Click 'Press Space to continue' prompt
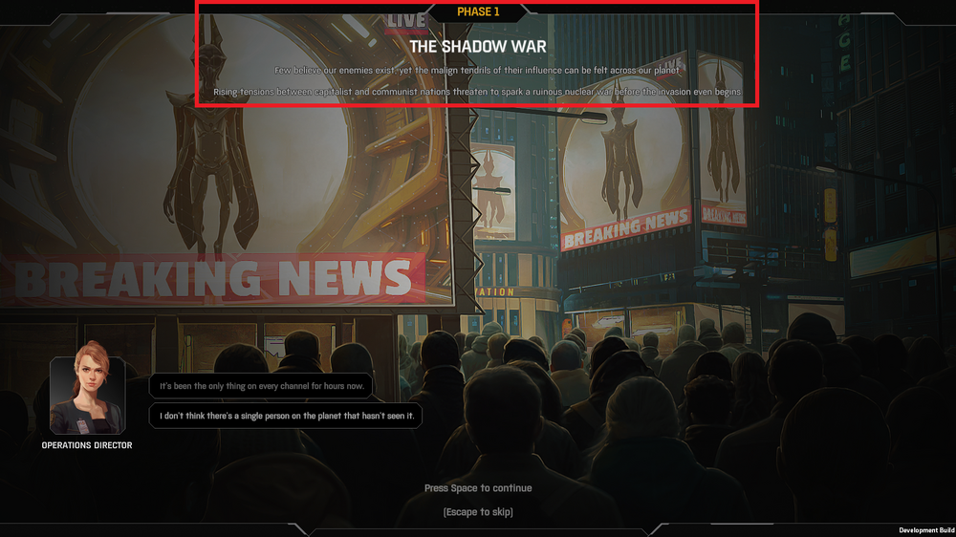Screen dimensions: 956x537 point(478,488)
